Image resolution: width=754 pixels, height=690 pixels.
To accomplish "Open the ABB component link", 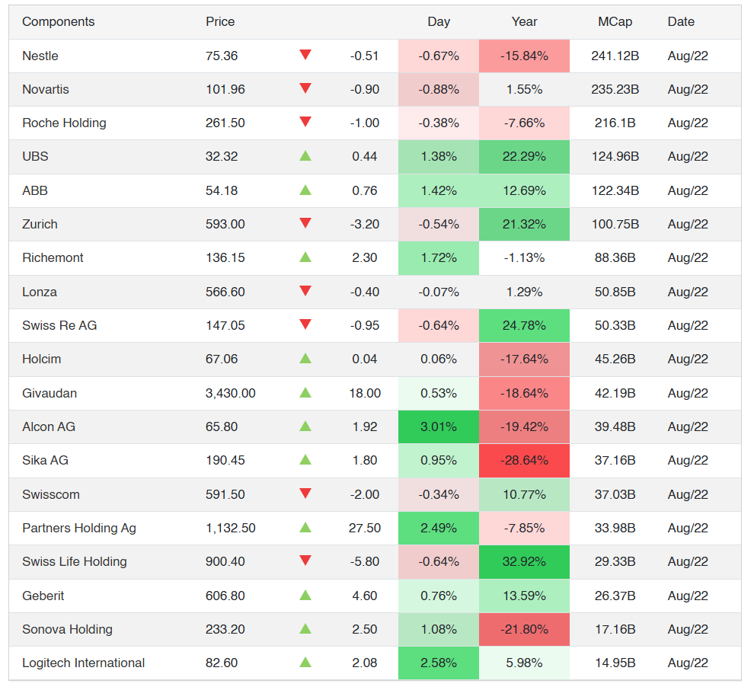I will 35,191.
